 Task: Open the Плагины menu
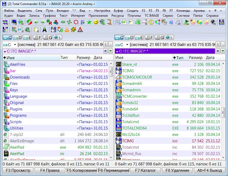click(x=134, y=16)
